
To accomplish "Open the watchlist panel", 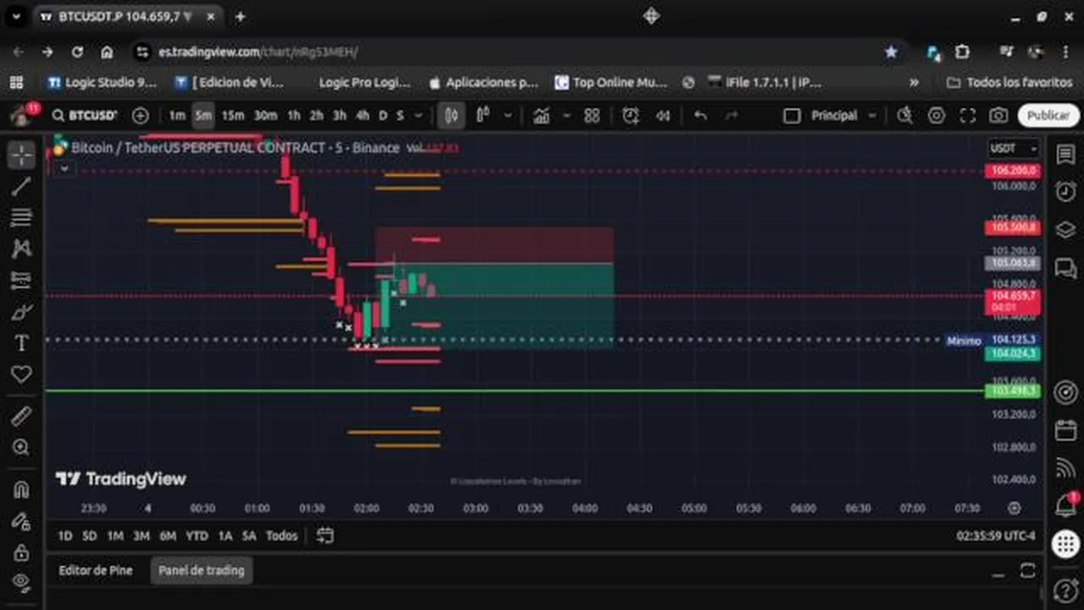I will (1065, 155).
